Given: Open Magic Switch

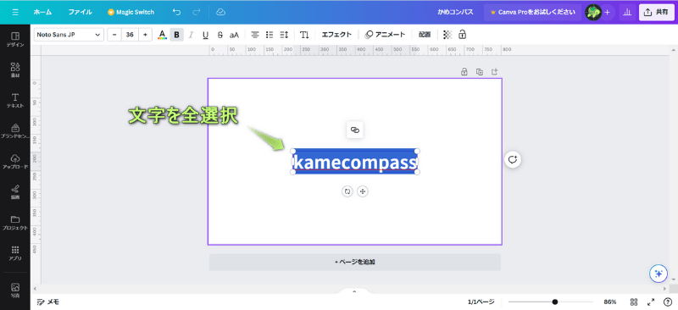Looking at the screenshot, I should click(x=131, y=12).
